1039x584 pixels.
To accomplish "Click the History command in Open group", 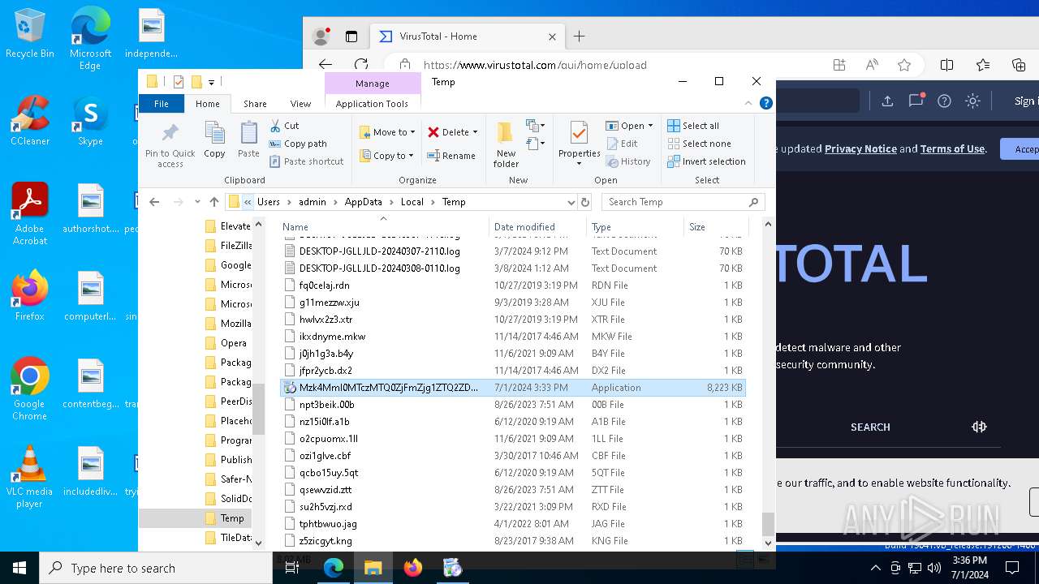I will click(x=629, y=161).
